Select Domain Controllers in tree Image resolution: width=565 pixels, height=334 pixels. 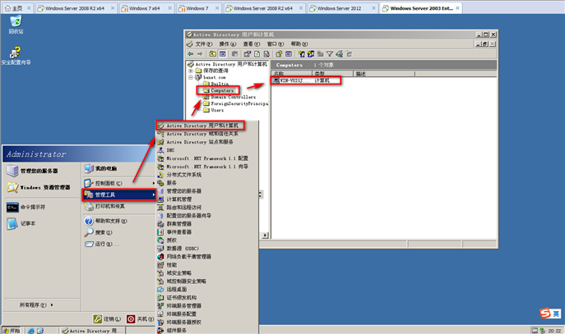click(x=233, y=97)
